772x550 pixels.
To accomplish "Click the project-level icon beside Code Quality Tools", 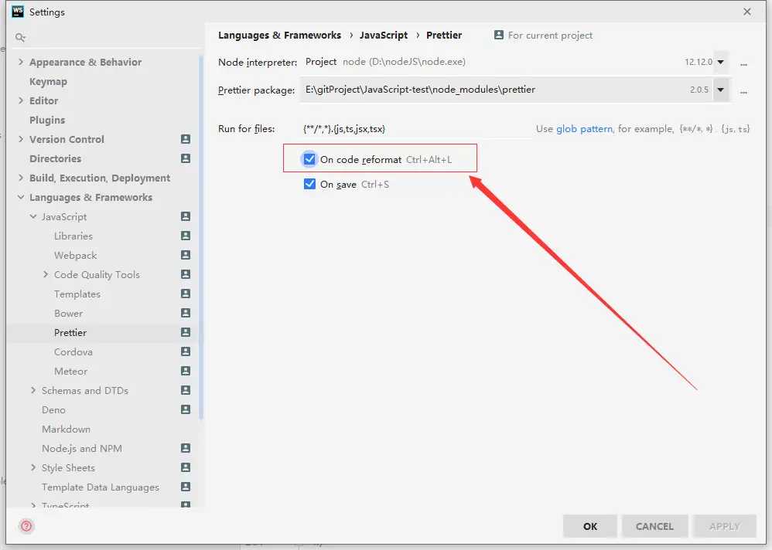I will [x=186, y=274].
